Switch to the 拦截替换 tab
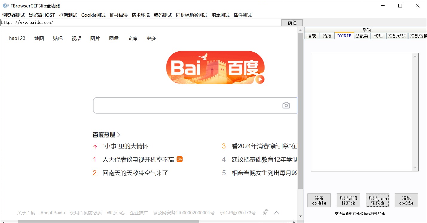Image resolution: width=427 pixels, height=223 pixels. [x=418, y=36]
